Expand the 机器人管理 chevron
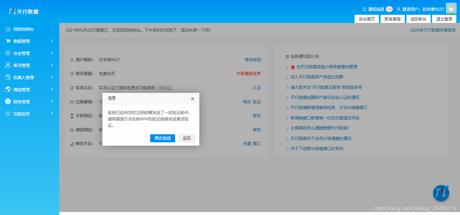 coord(52,77)
